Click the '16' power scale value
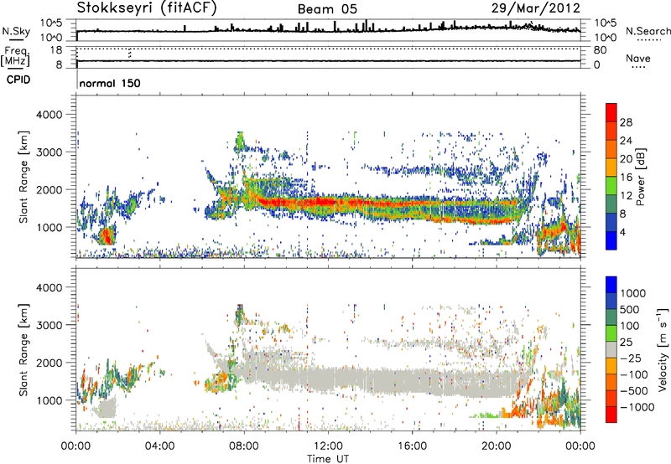Image resolution: width=671 pixels, height=464 pixels. (x=626, y=178)
